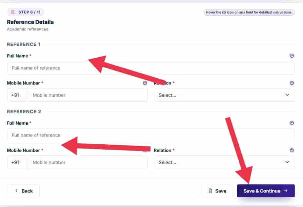Click the left chevron icon on Back
The image size is (303, 207).
click(16, 191)
